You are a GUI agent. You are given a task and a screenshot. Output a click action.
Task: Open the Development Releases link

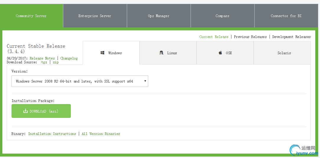(291, 37)
